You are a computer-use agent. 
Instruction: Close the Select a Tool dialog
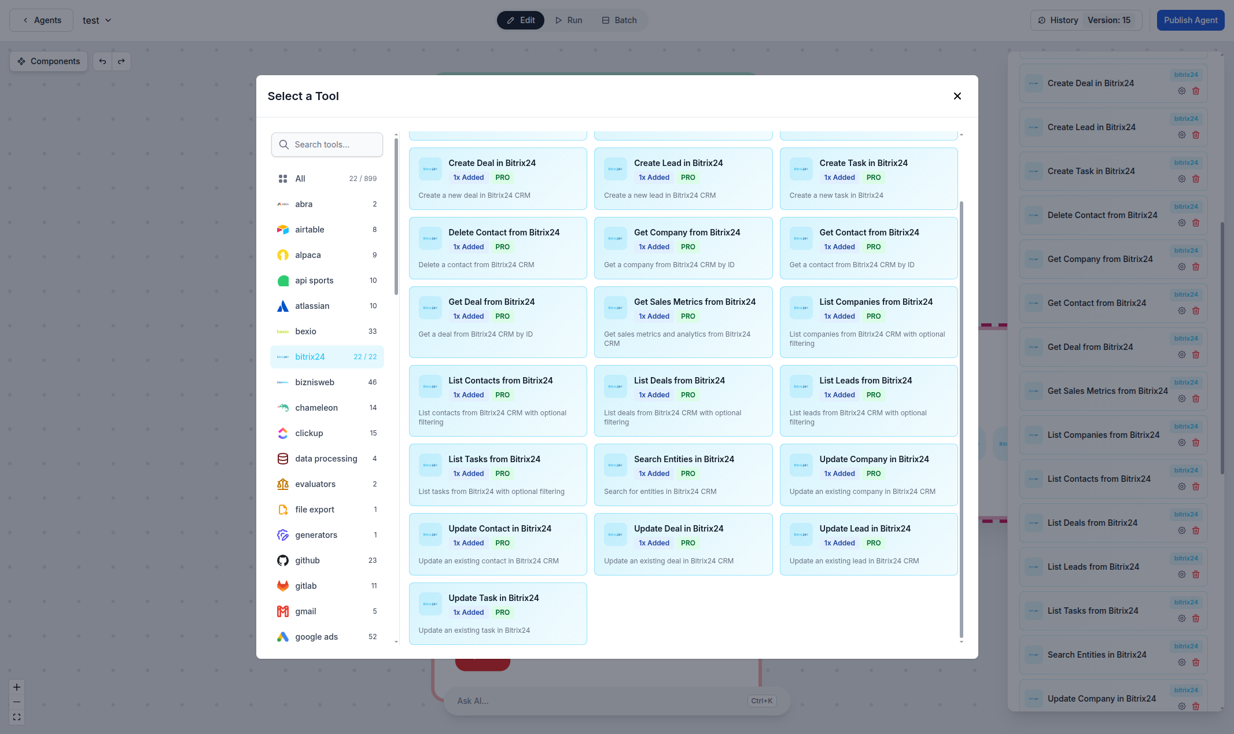coord(957,96)
